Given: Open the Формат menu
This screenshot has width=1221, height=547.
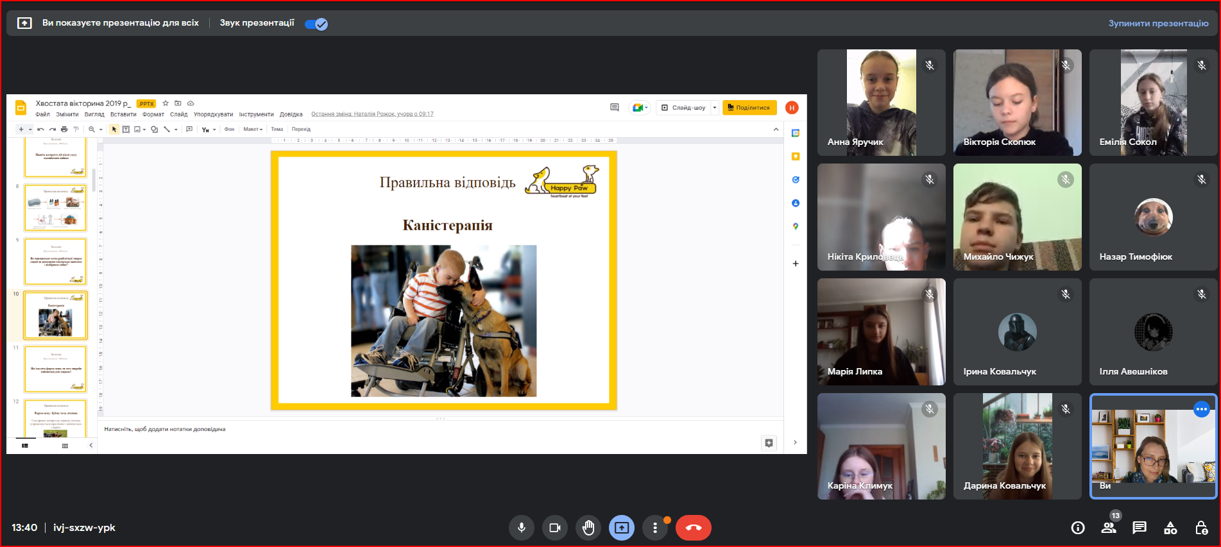Looking at the screenshot, I should [x=153, y=115].
